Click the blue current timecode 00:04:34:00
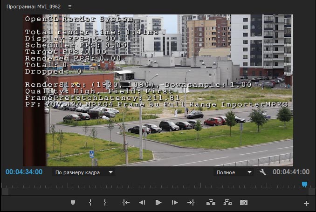This screenshot has height=212, width=316. (x=24, y=172)
